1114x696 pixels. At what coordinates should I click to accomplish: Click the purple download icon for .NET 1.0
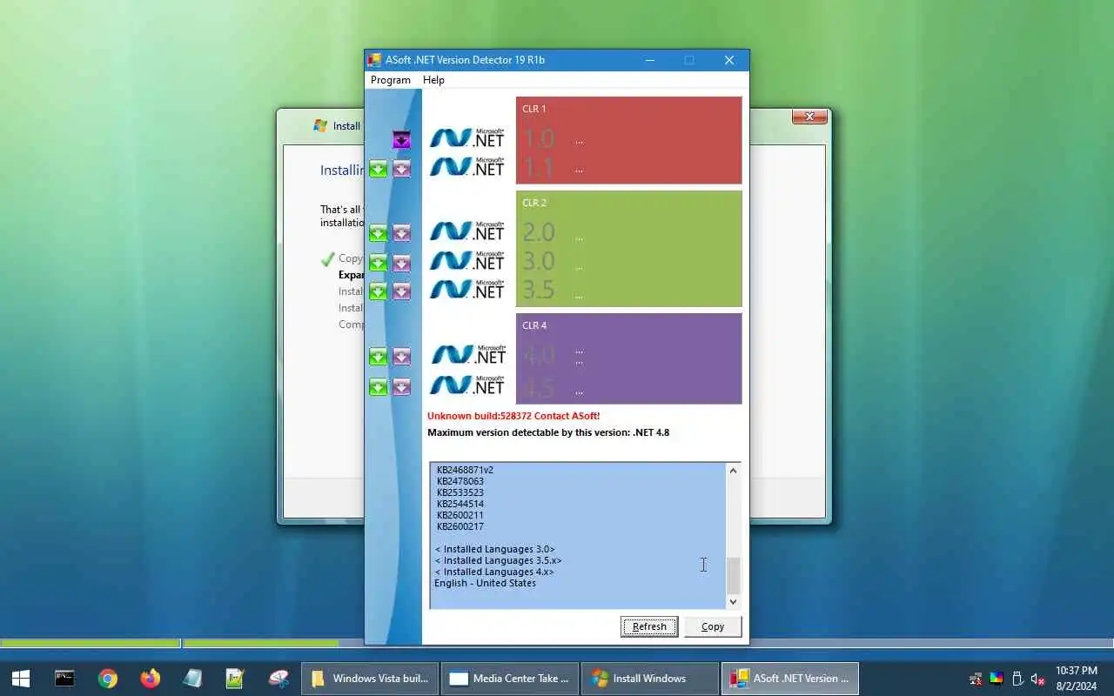[401, 139]
